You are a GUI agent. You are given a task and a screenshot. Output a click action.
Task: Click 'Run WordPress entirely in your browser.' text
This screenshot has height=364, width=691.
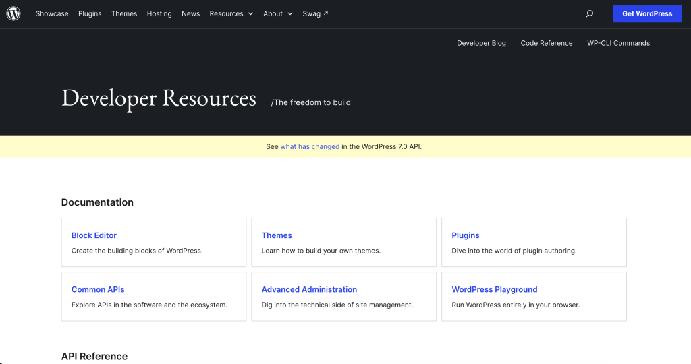(x=516, y=305)
